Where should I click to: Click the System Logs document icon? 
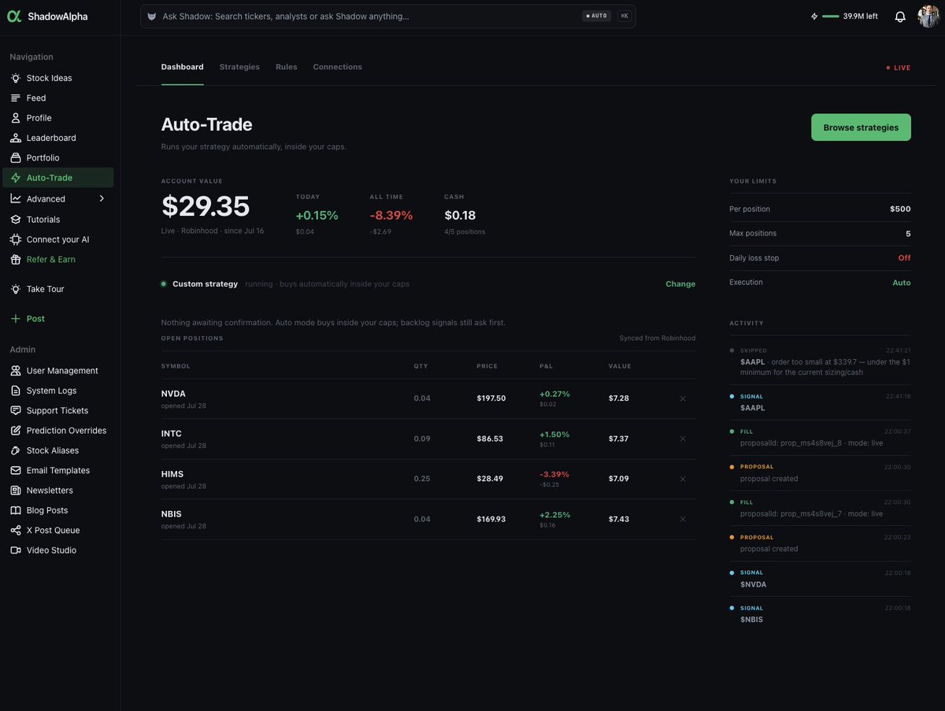click(16, 391)
